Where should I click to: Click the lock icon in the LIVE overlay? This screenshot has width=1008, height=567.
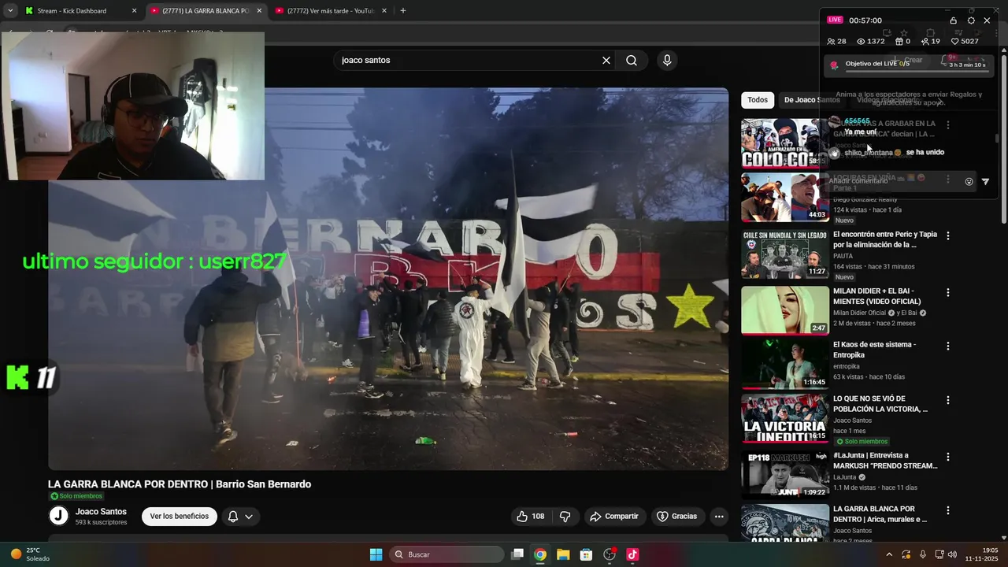[954, 20]
